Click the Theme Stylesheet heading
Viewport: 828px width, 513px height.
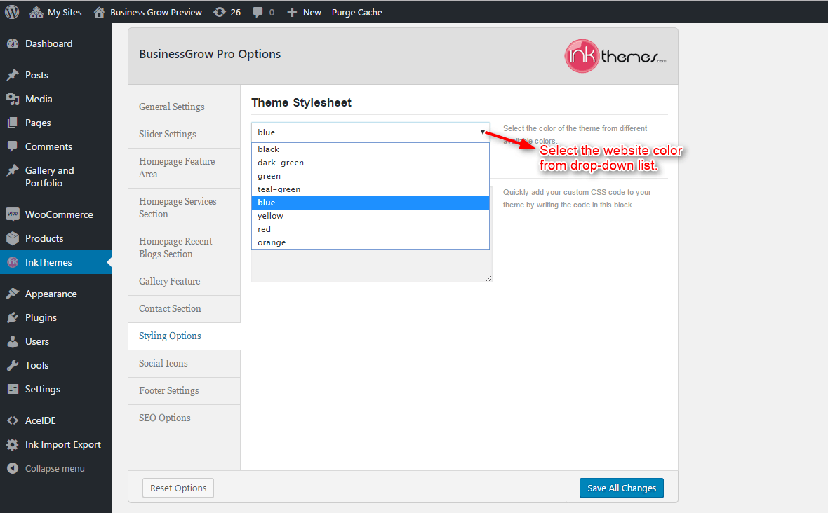[x=301, y=102]
